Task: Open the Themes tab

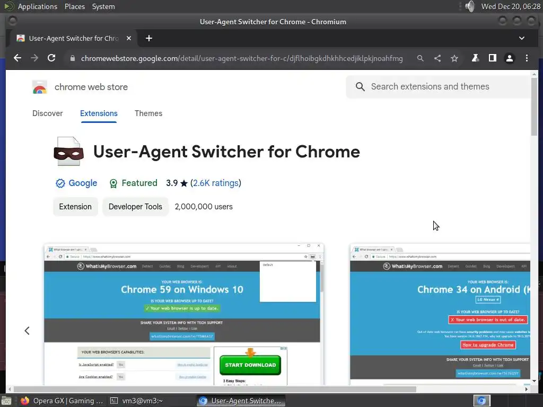Action: pos(148,113)
